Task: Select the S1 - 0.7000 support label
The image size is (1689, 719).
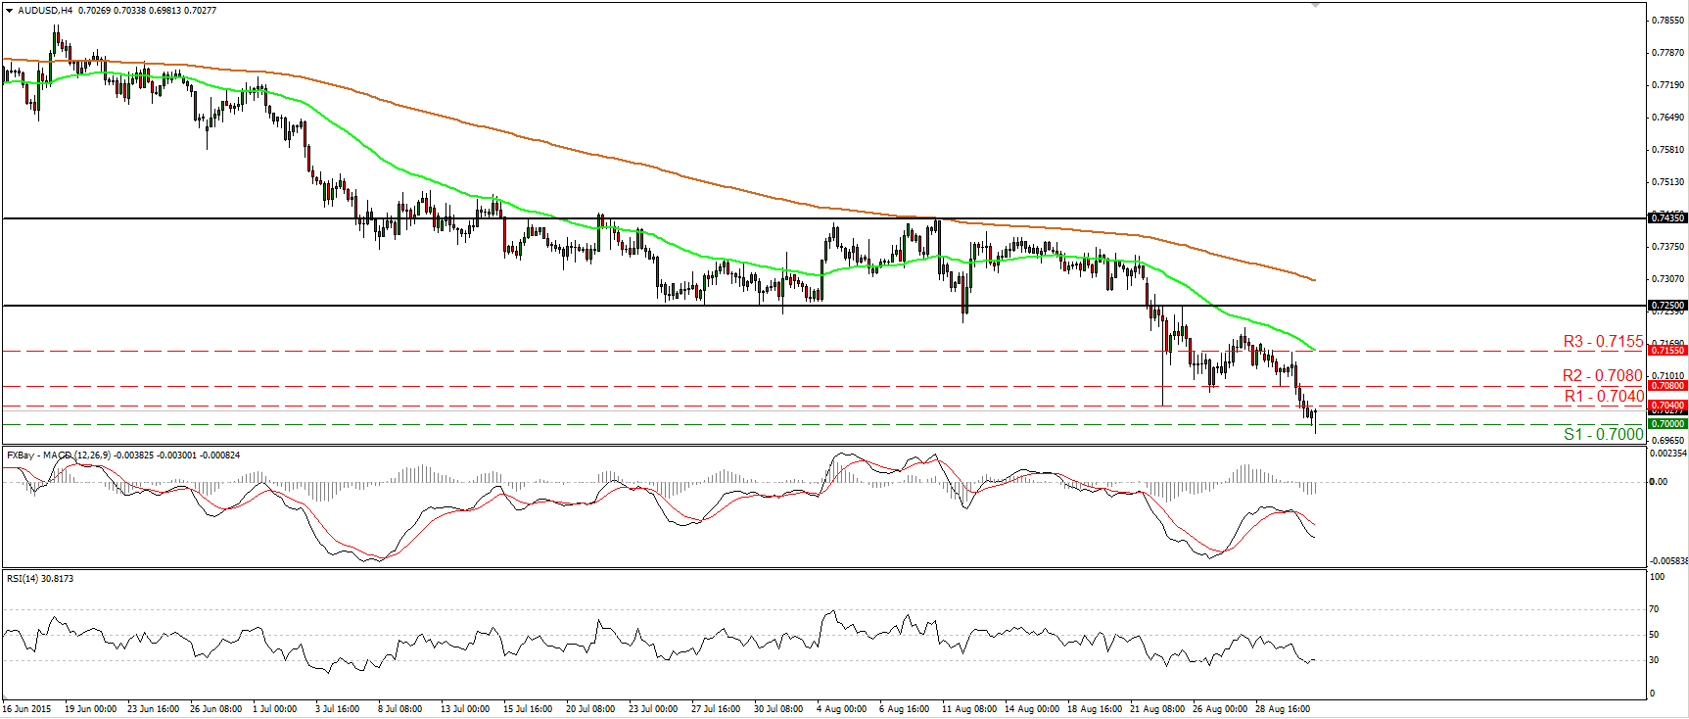Action: pos(1603,435)
